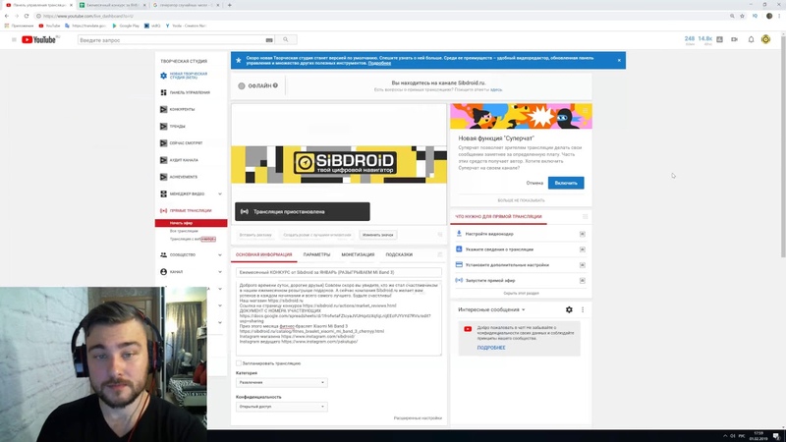
Task: Open a new browser tab plus button
Action: (x=230, y=5)
